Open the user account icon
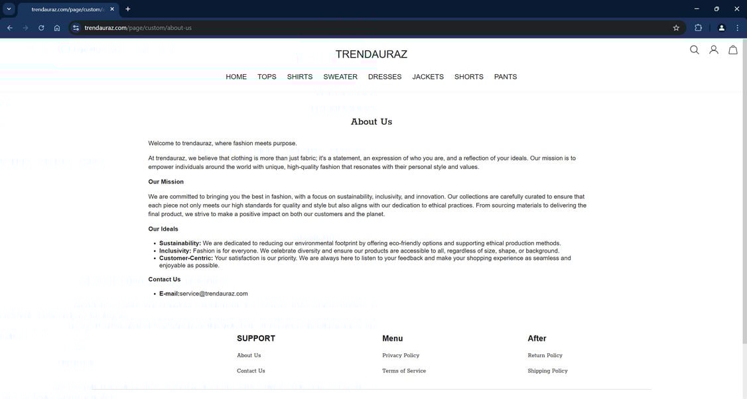The image size is (747, 399). (714, 50)
